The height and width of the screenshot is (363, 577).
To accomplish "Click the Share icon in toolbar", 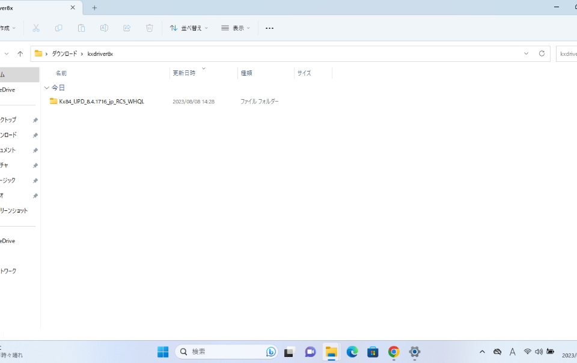I will (x=127, y=28).
